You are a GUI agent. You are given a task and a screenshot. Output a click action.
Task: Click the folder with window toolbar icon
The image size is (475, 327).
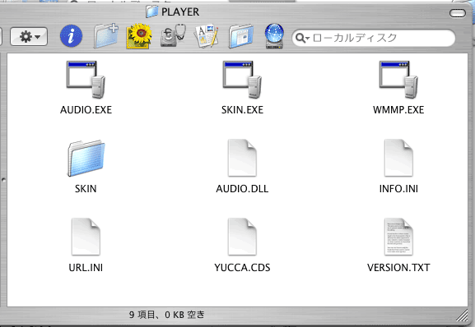pyautogui.click(x=241, y=36)
